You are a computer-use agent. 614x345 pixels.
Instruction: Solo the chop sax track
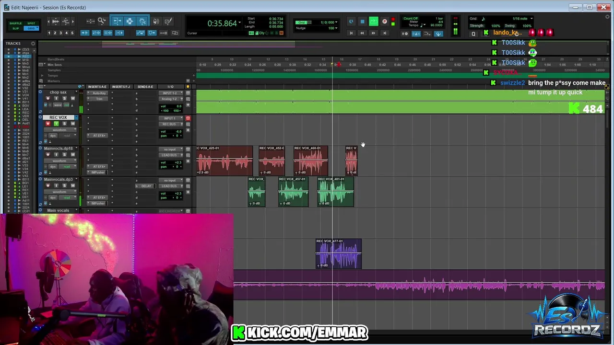(64, 98)
